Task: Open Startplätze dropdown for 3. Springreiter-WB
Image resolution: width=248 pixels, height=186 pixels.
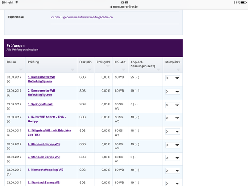Action: click(173, 105)
